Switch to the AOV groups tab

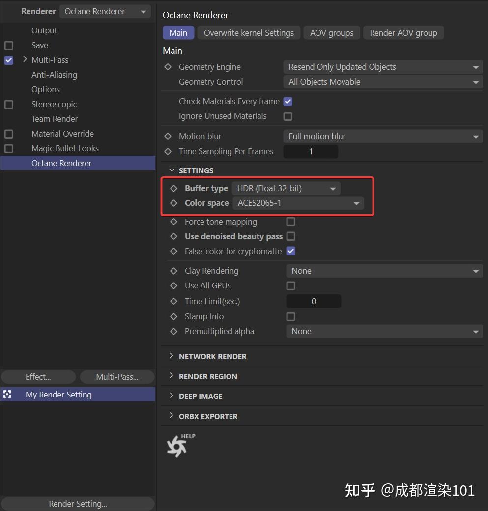(x=331, y=33)
